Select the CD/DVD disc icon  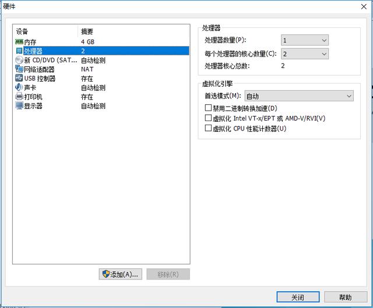click(19, 60)
